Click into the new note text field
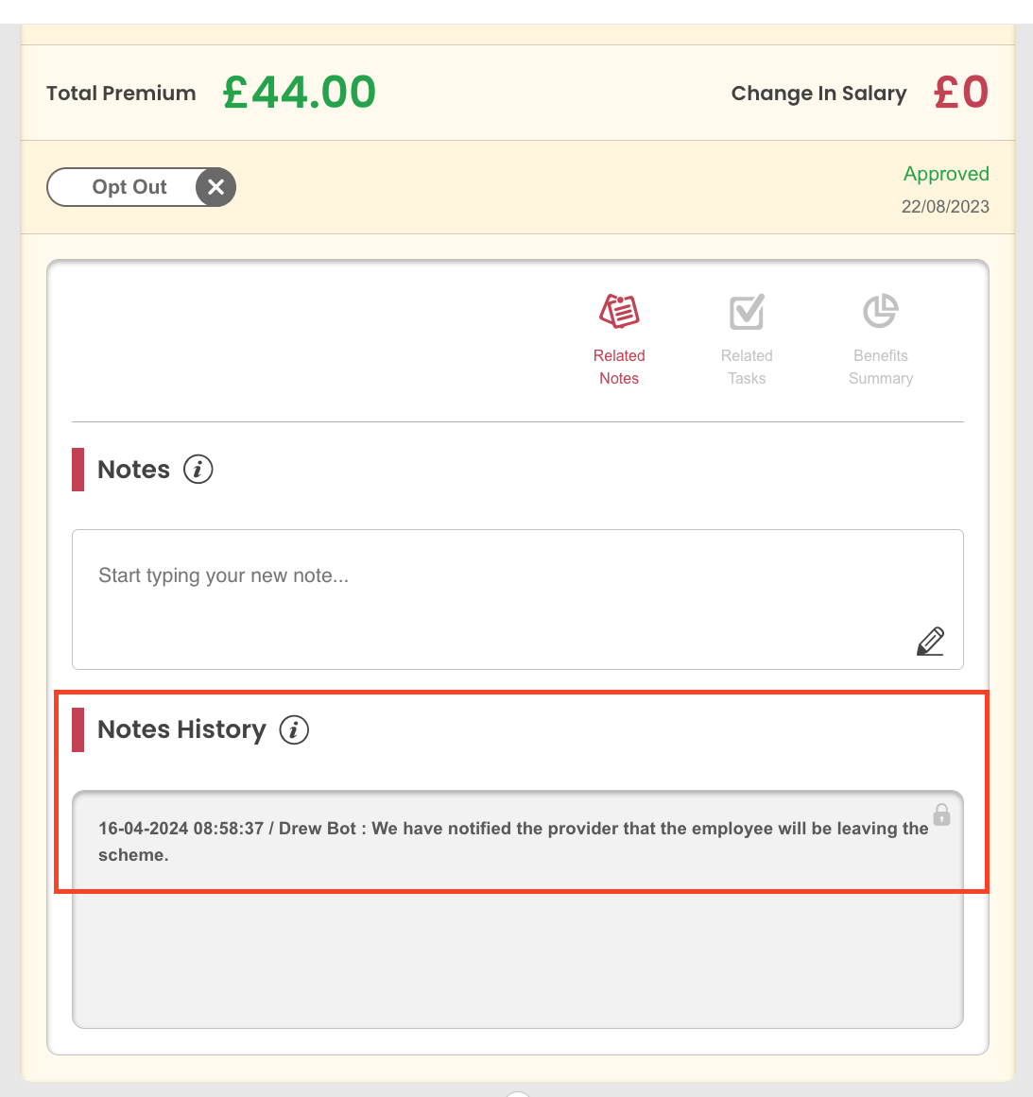The width and height of the screenshot is (1033, 1097). (x=517, y=599)
